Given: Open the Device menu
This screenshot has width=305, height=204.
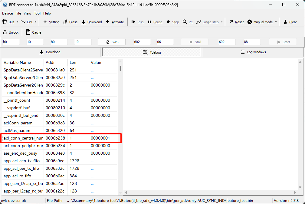Looking at the screenshot, I should [x=7, y=13].
